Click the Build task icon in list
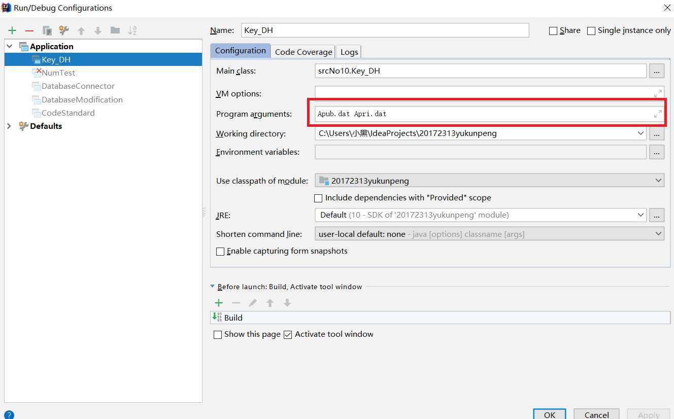Image resolution: width=674 pixels, height=419 pixels. coord(217,318)
